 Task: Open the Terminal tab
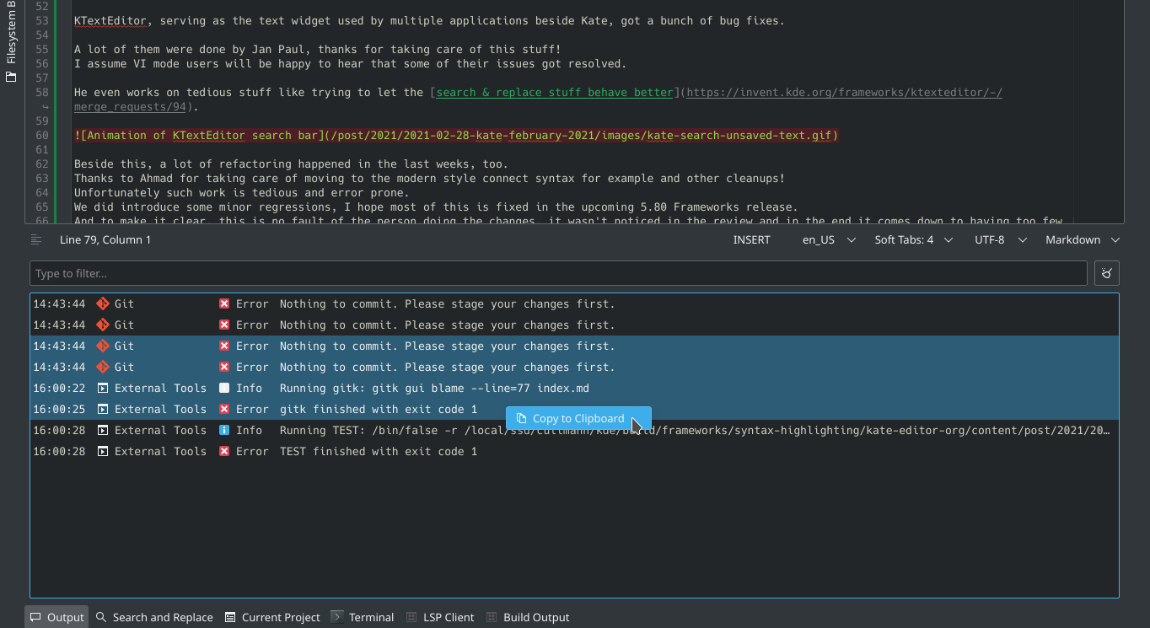coord(363,617)
